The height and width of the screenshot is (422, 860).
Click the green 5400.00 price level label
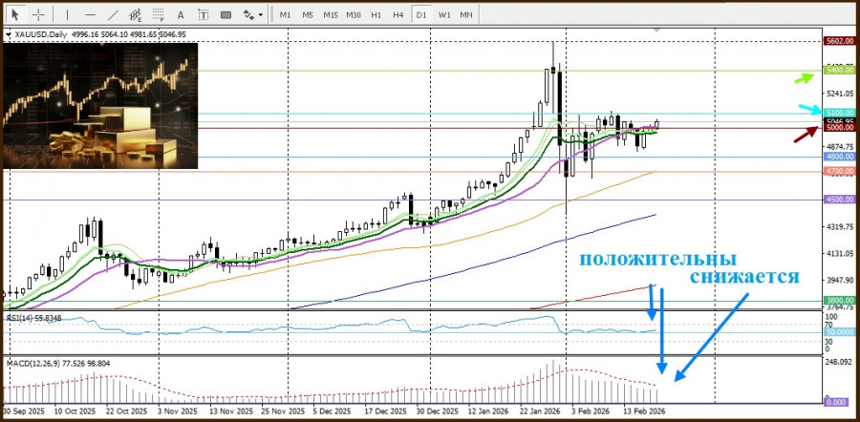840,72
